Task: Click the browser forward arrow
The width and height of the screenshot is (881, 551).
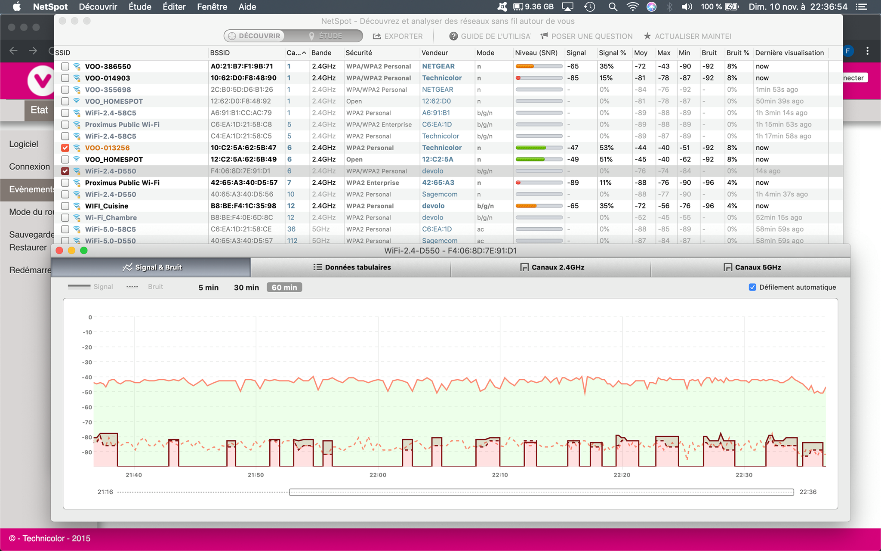Action: point(33,51)
